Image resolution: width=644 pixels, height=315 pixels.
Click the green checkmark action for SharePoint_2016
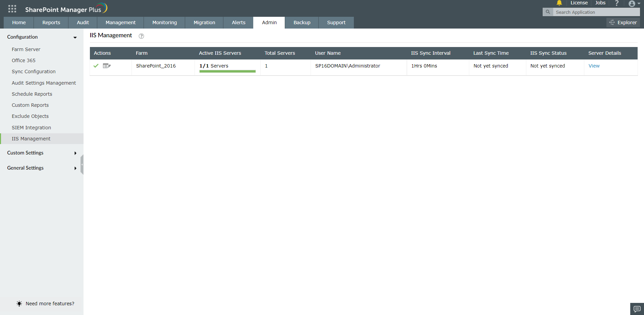coord(96,66)
